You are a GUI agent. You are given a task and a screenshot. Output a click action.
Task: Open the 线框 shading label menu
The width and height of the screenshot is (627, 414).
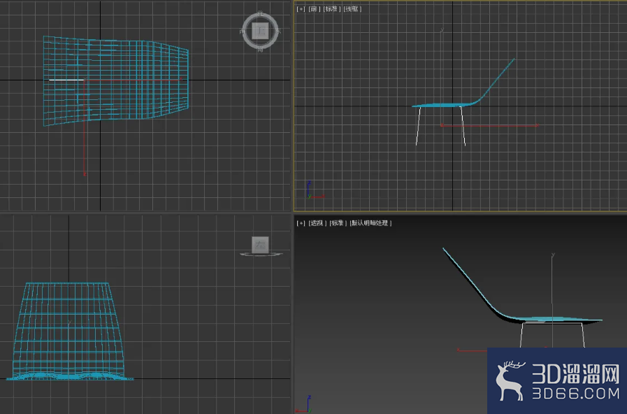(352, 9)
